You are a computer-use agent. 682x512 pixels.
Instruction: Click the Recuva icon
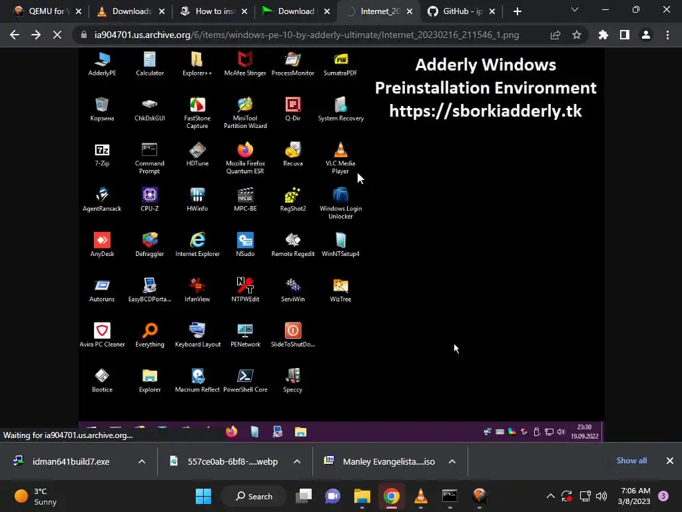(293, 155)
